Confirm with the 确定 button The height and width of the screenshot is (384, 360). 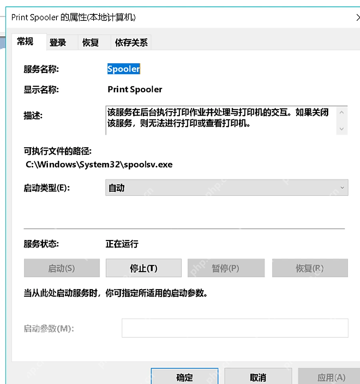[x=185, y=376]
